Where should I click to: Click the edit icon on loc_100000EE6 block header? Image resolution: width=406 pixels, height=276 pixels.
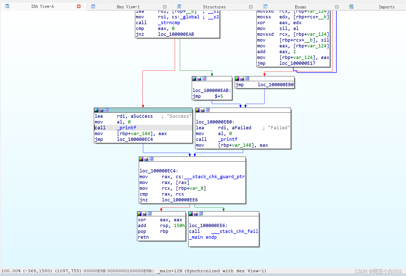point(196,214)
